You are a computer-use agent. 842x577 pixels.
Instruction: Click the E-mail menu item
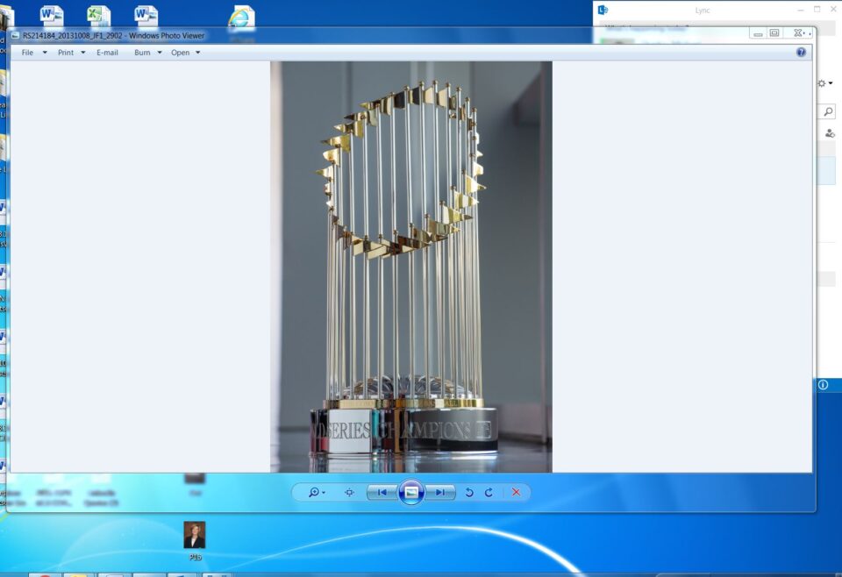click(x=107, y=53)
